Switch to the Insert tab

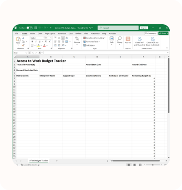click(32, 34)
